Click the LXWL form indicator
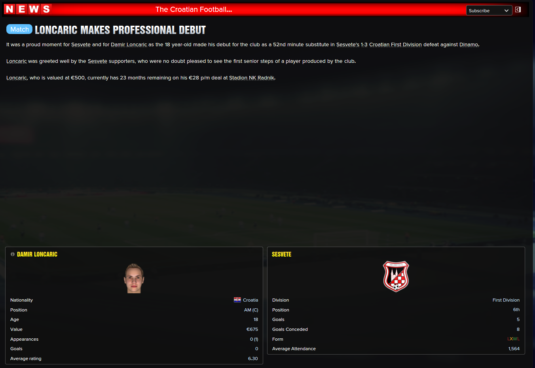535x368 pixels. pos(513,339)
